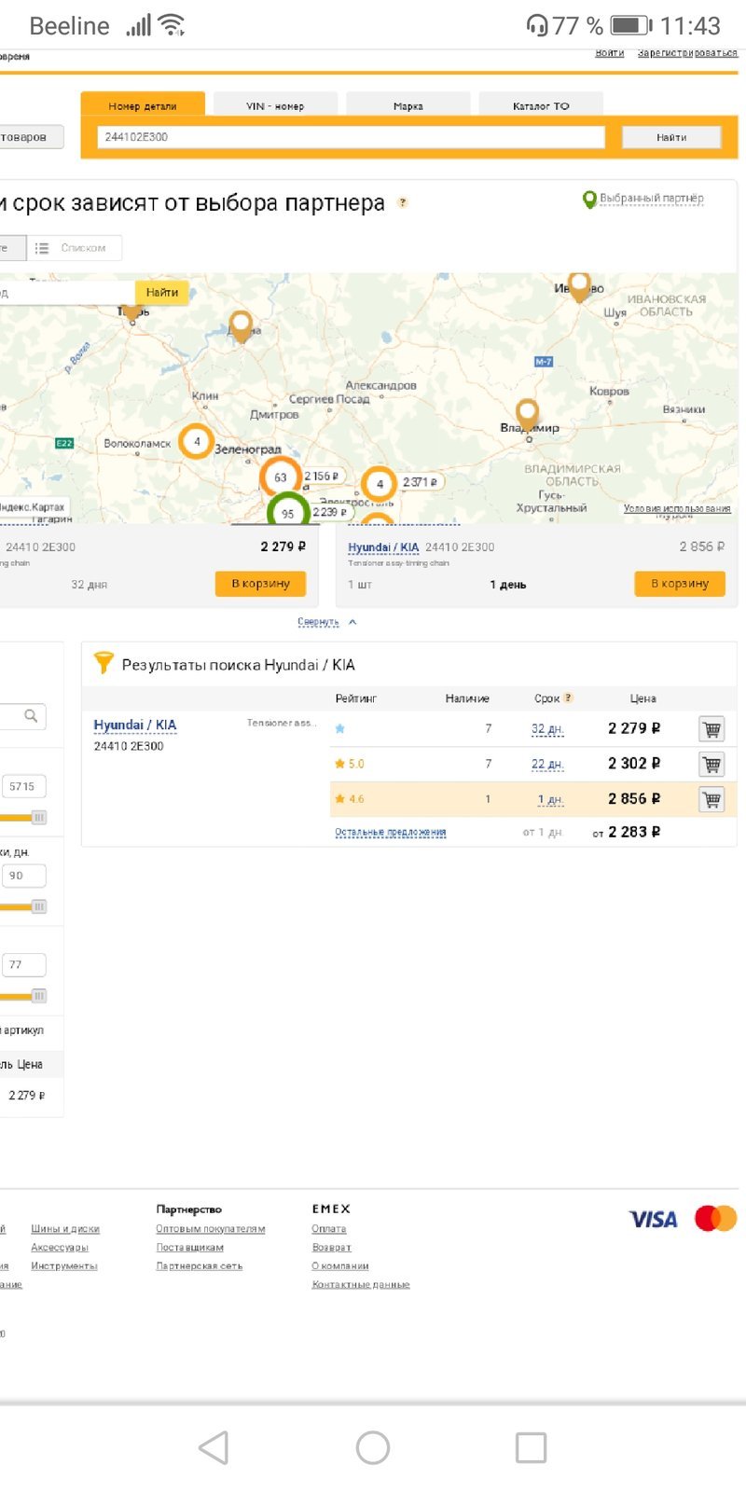Open the О компании footer link
The width and height of the screenshot is (746, 1492).
click(340, 1266)
